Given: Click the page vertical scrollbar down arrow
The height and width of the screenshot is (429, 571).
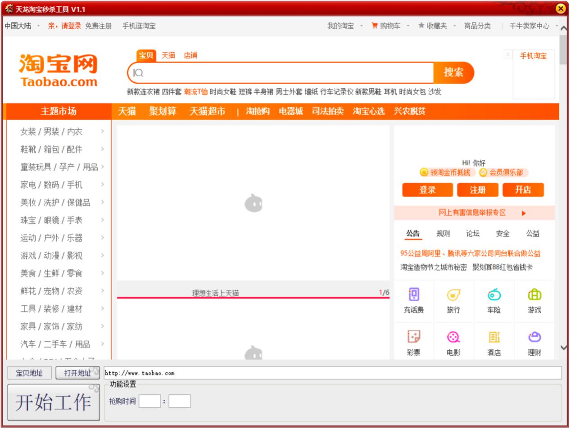Looking at the screenshot, I should click(563, 348).
